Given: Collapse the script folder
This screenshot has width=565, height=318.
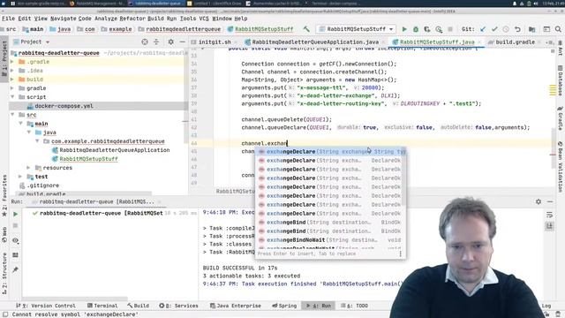Looking at the screenshot, I should (x=12, y=97).
